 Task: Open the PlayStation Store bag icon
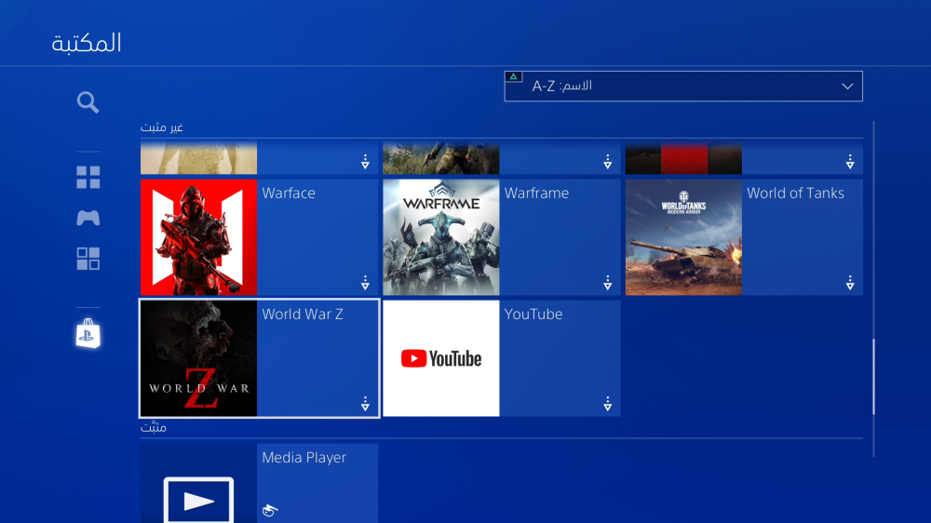click(x=88, y=334)
